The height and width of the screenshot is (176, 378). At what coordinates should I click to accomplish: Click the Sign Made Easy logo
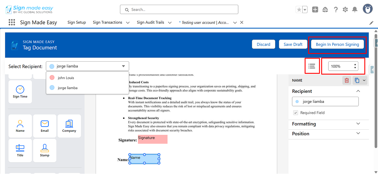[x=29, y=10]
